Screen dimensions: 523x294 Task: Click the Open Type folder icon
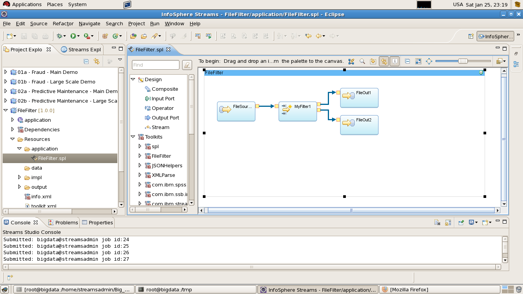coord(133,36)
